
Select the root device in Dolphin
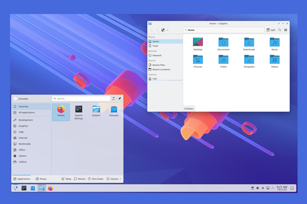click(x=165, y=79)
